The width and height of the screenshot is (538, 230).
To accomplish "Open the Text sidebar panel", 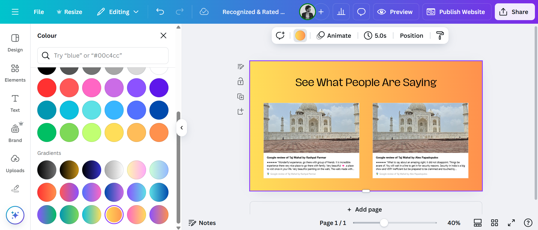I will [15, 103].
